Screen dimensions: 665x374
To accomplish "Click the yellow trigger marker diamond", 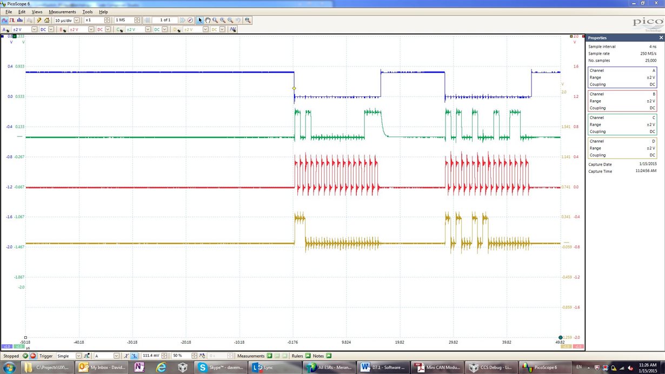I will [x=294, y=88].
